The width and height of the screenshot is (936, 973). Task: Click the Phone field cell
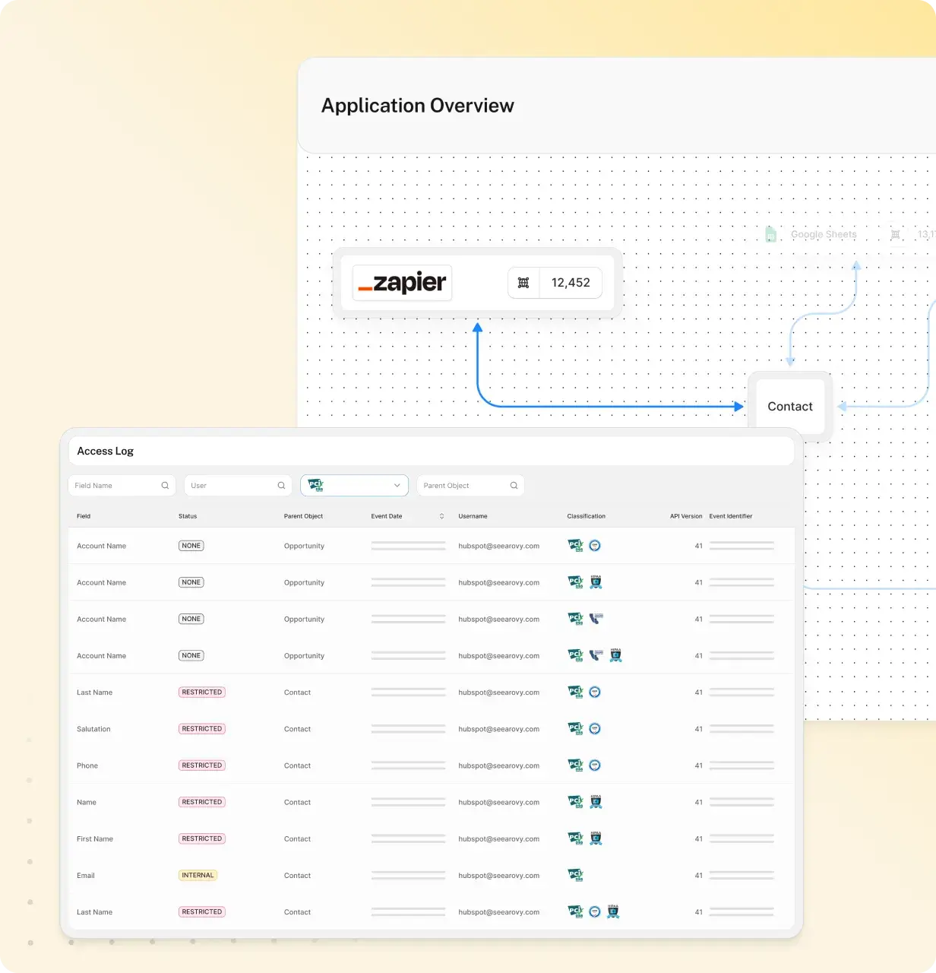click(x=87, y=765)
